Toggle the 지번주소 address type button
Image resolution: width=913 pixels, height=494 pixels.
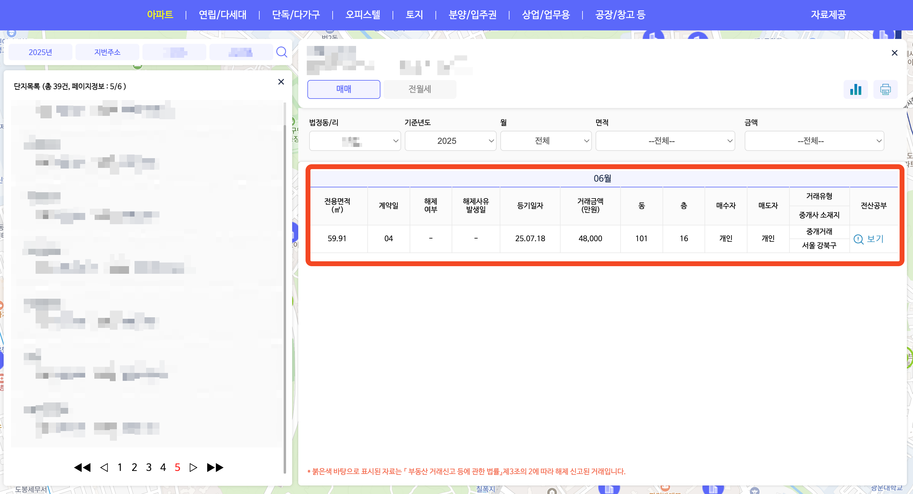tap(107, 52)
